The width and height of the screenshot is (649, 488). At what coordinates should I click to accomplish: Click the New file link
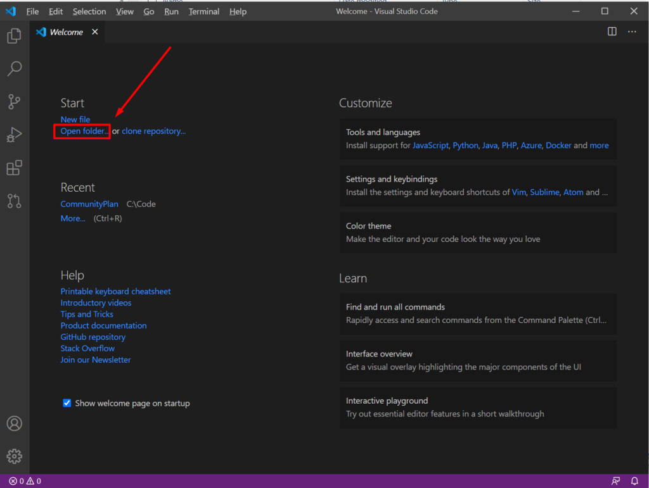75,120
